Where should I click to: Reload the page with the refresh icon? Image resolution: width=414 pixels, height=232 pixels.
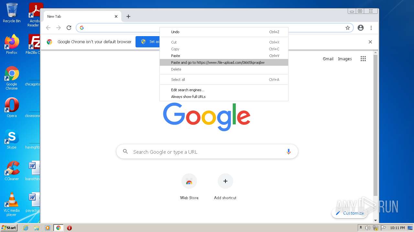pos(69,28)
